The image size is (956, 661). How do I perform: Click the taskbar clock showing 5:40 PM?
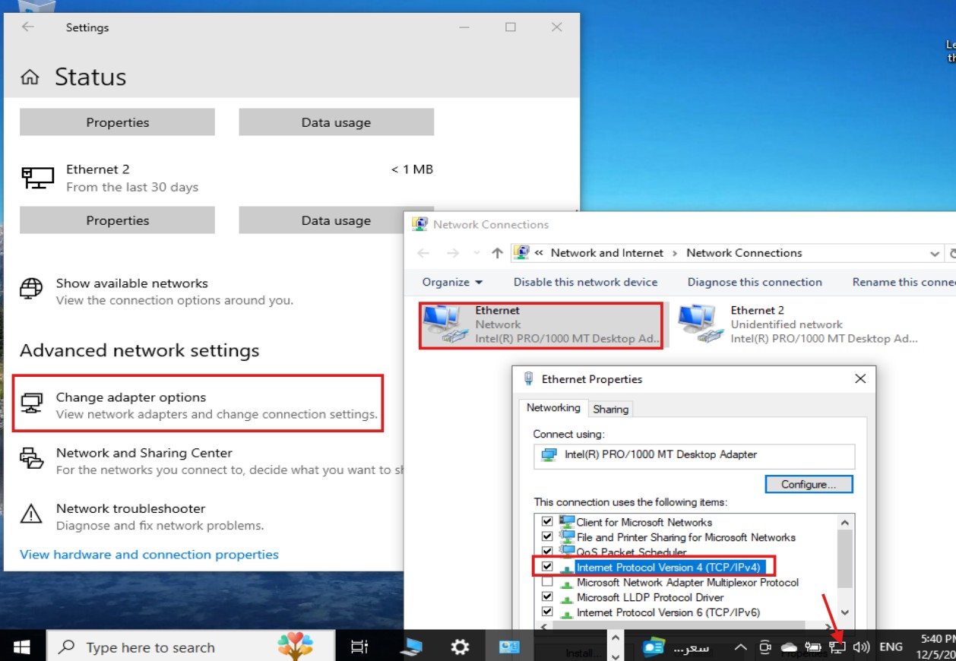(x=935, y=647)
